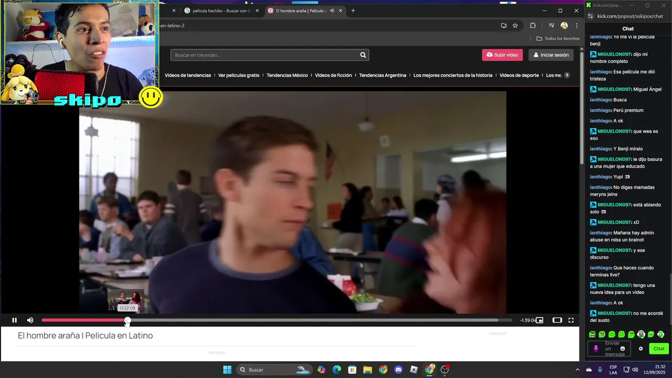Click the taskbar 'Buscar' search box
Screen dimensions: 672x378
pyautogui.click(x=274, y=370)
